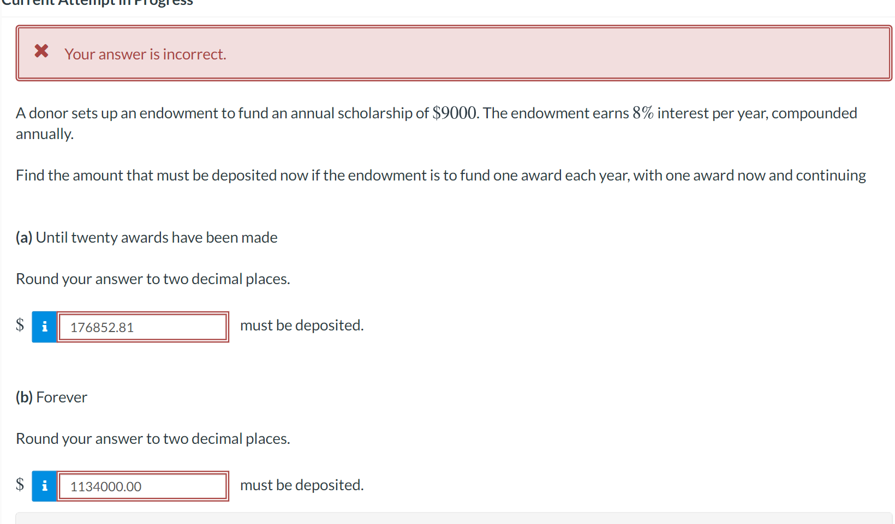Image resolution: width=895 pixels, height=524 pixels.
Task: Click the must be deposited text for part (a)
Action: tap(302, 325)
